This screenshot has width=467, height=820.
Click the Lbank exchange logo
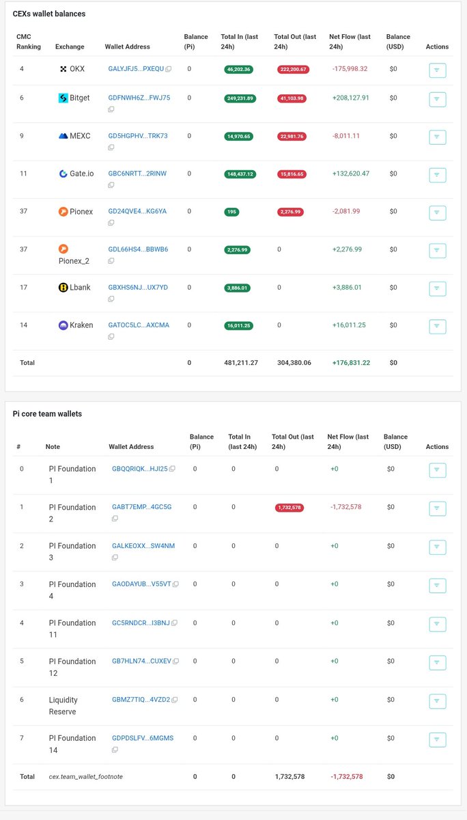pyautogui.click(x=63, y=287)
